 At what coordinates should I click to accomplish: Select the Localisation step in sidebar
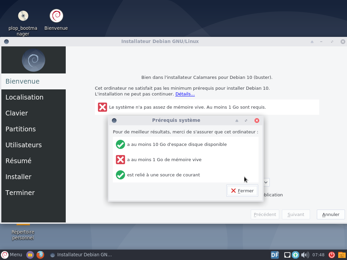pos(34,97)
